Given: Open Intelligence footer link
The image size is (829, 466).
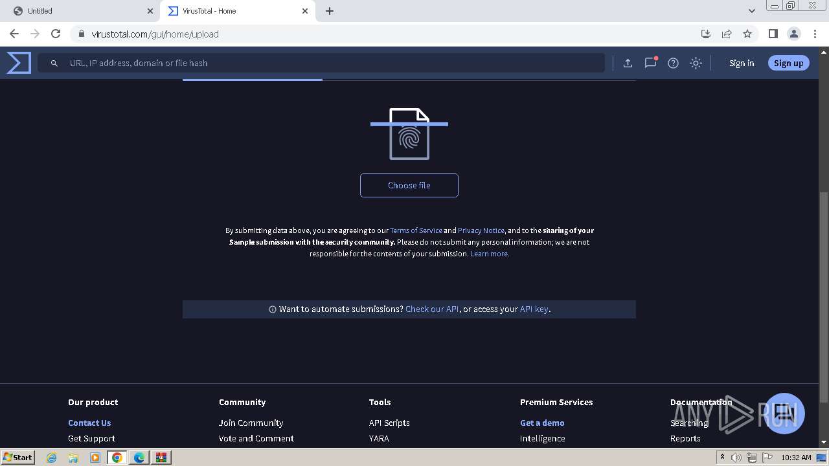Looking at the screenshot, I should pos(543,438).
